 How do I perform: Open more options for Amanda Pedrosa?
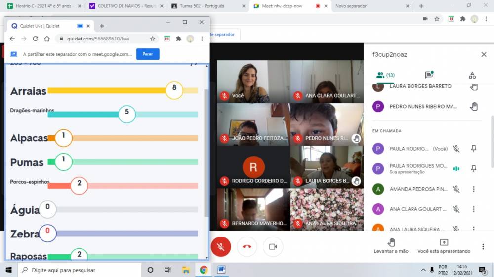coord(473,189)
